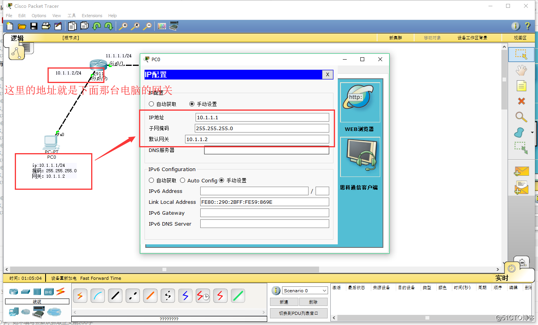Click 切换到PDU列表窗口 button
This screenshot has height=325, width=538.
pos(299,313)
